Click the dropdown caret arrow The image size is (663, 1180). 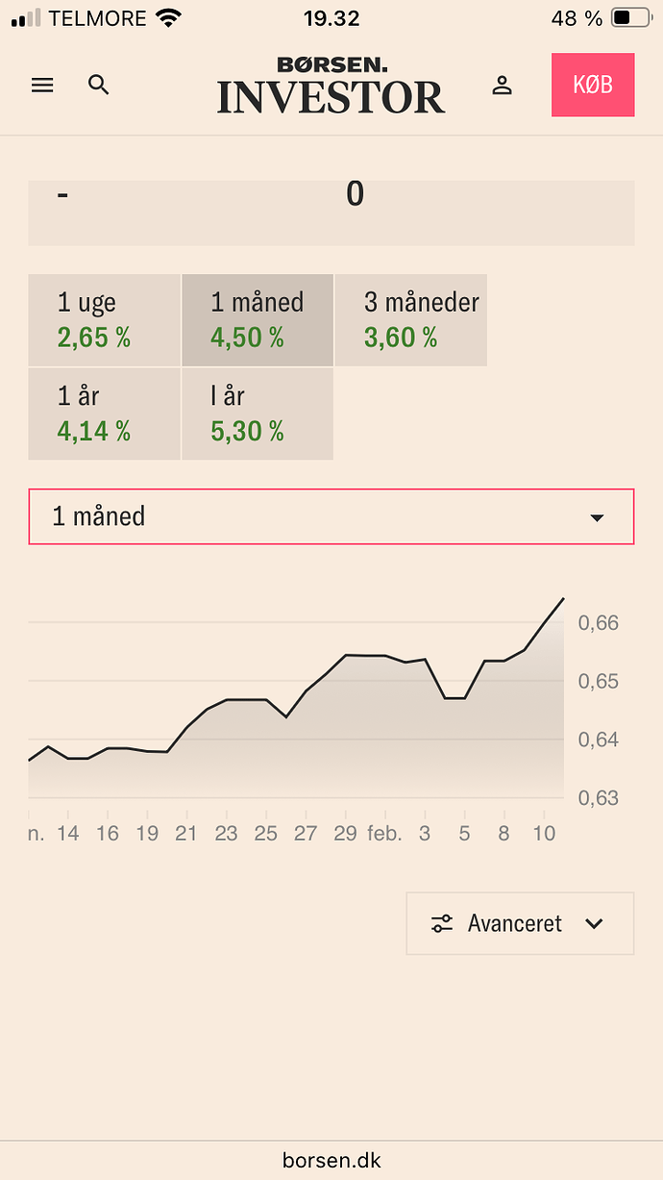597,517
